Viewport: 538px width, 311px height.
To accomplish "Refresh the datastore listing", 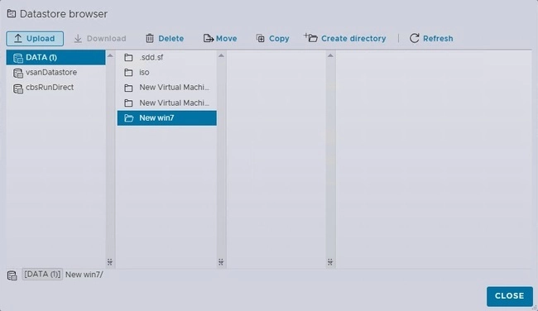I will [431, 38].
